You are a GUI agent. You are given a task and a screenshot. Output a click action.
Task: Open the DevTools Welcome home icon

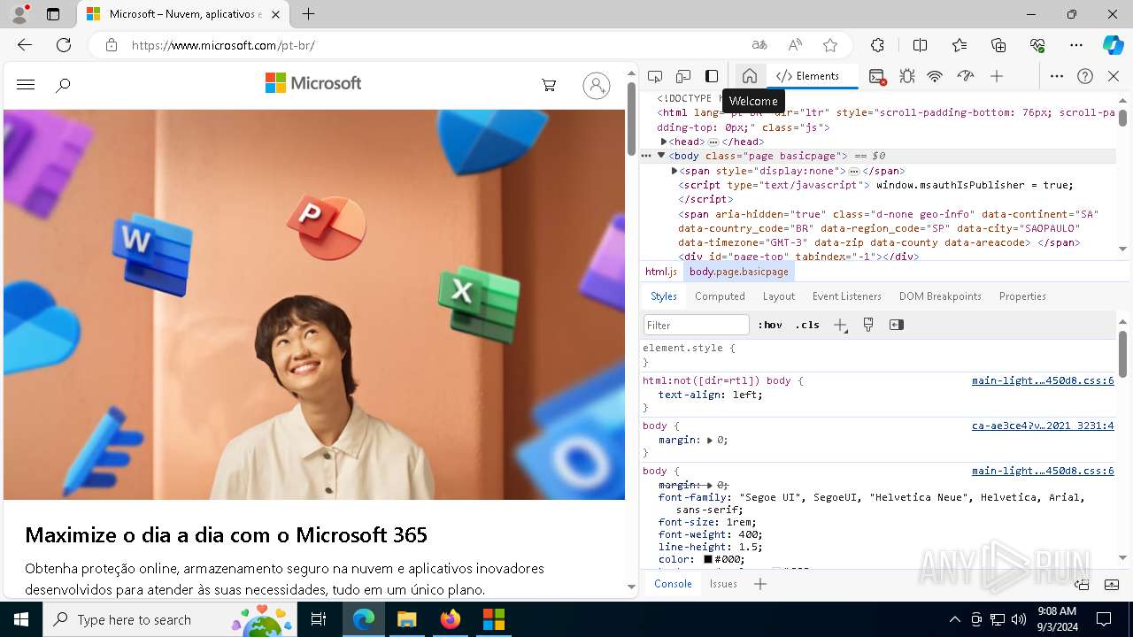point(750,76)
